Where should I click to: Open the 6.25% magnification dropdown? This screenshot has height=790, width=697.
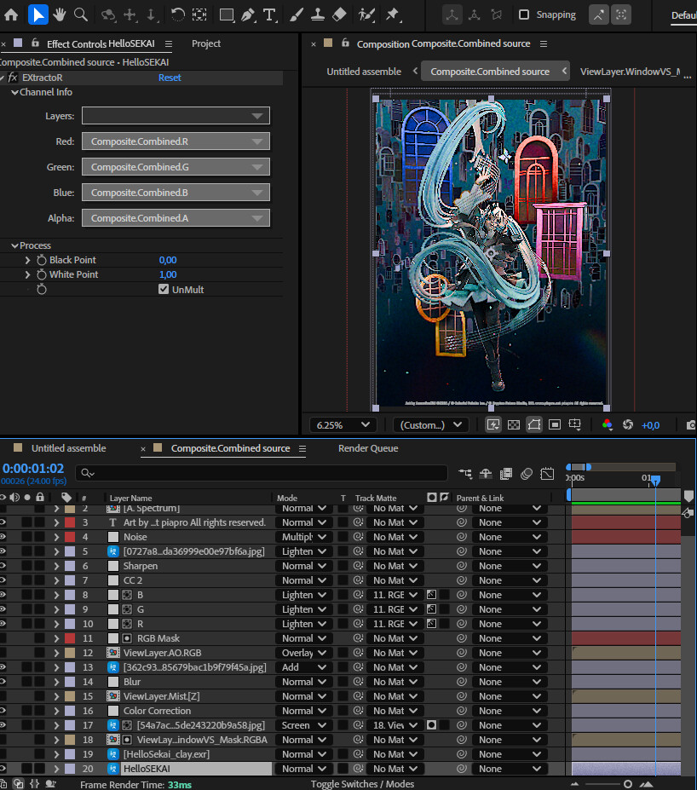coord(343,424)
